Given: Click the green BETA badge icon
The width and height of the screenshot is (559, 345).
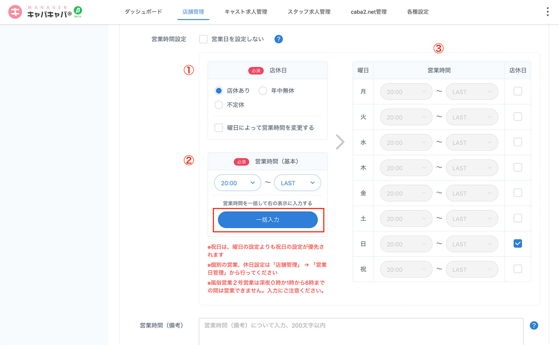Looking at the screenshot, I should pyautogui.click(x=78, y=11).
